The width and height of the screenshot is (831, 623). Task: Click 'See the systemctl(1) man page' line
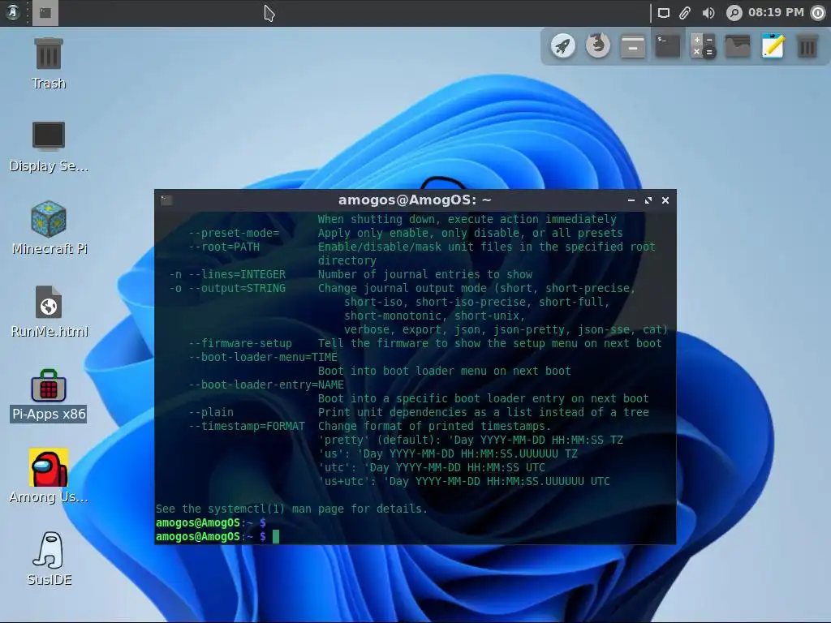point(291,509)
